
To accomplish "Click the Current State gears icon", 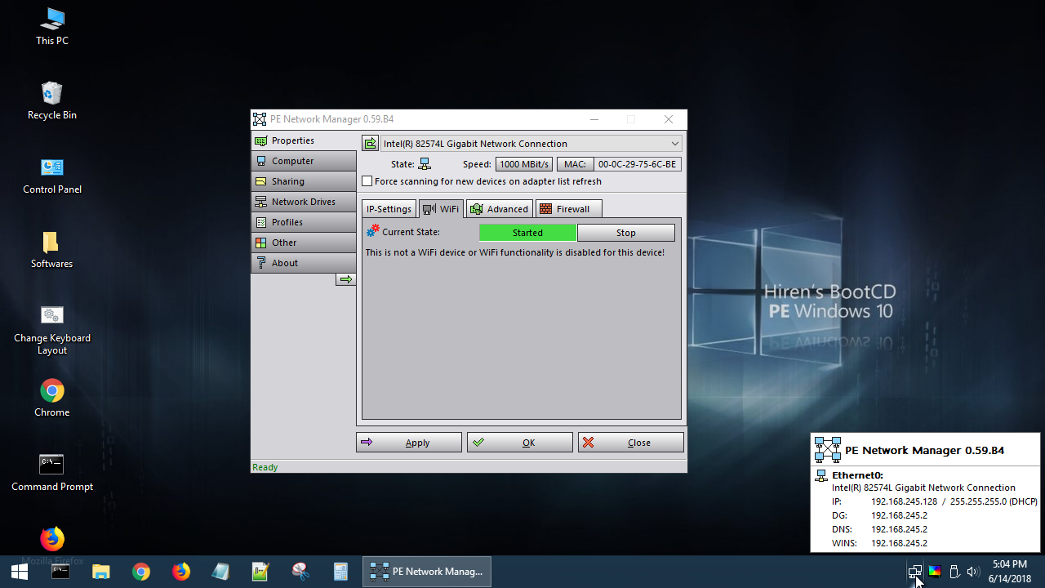I will tap(372, 232).
